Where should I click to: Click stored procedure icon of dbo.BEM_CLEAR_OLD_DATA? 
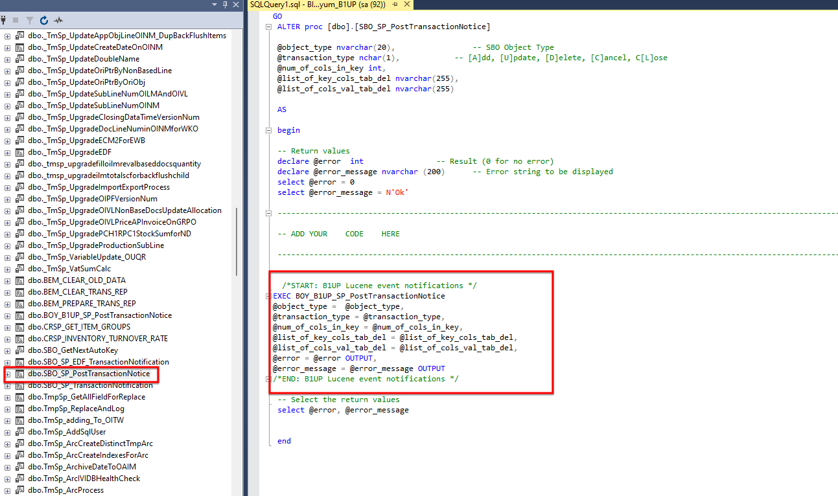click(x=20, y=280)
